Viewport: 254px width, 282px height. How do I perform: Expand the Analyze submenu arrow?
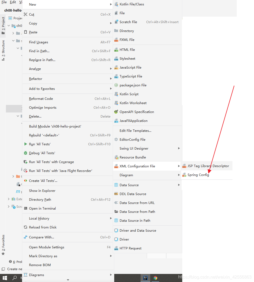point(111,69)
